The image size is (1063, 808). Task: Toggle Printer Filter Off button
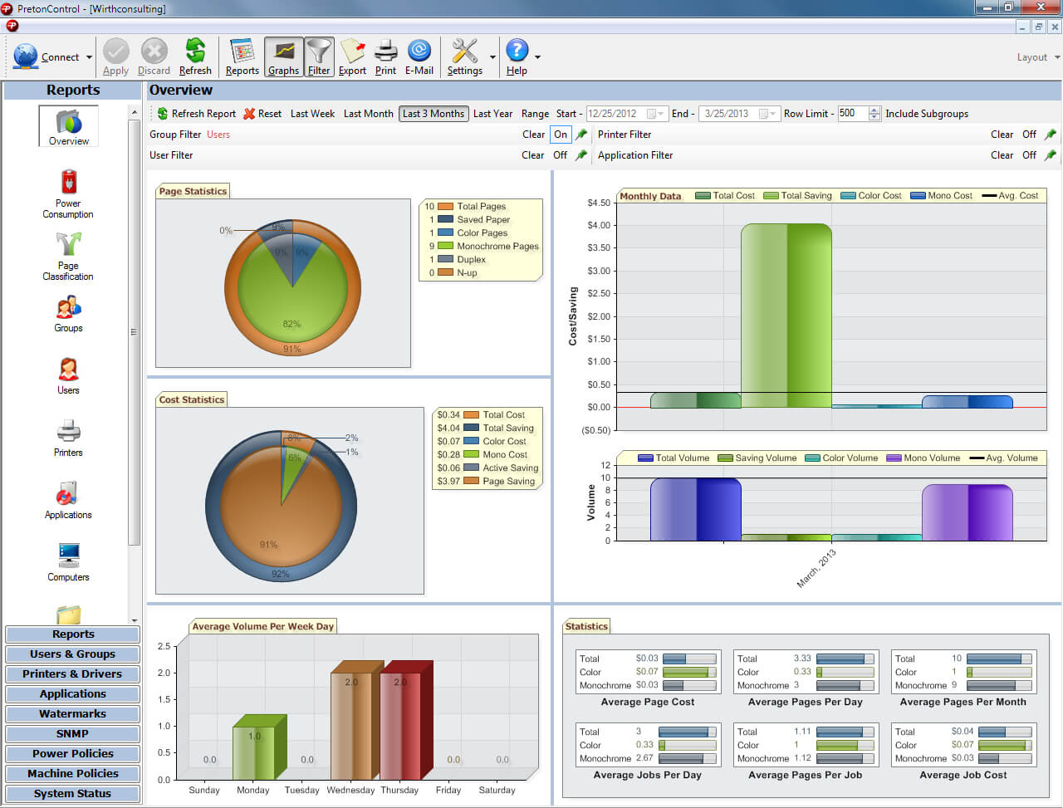[1029, 135]
